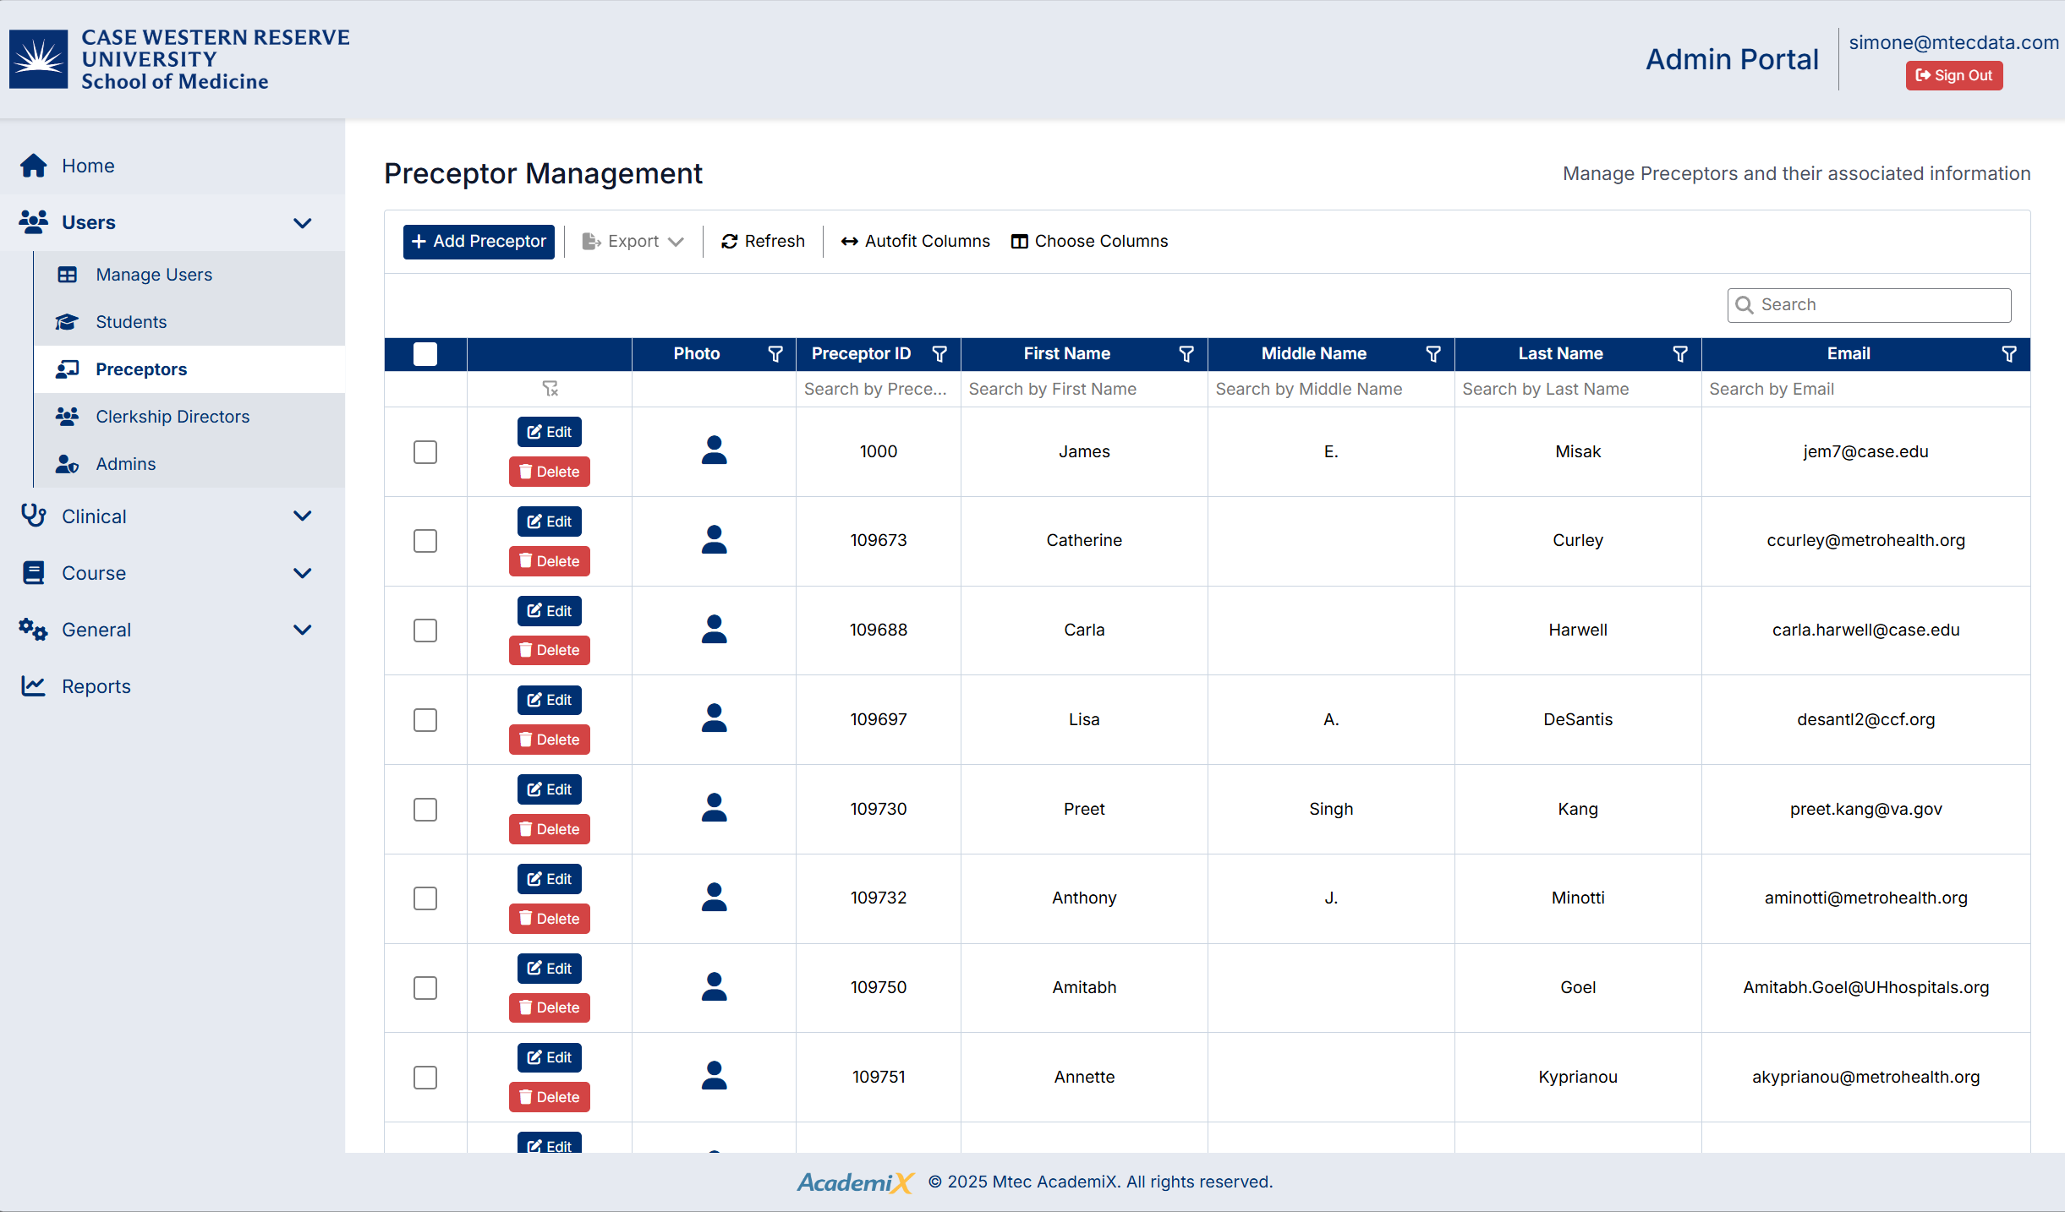The image size is (2065, 1212).
Task: Click the Add Preceptor button
Action: (479, 242)
